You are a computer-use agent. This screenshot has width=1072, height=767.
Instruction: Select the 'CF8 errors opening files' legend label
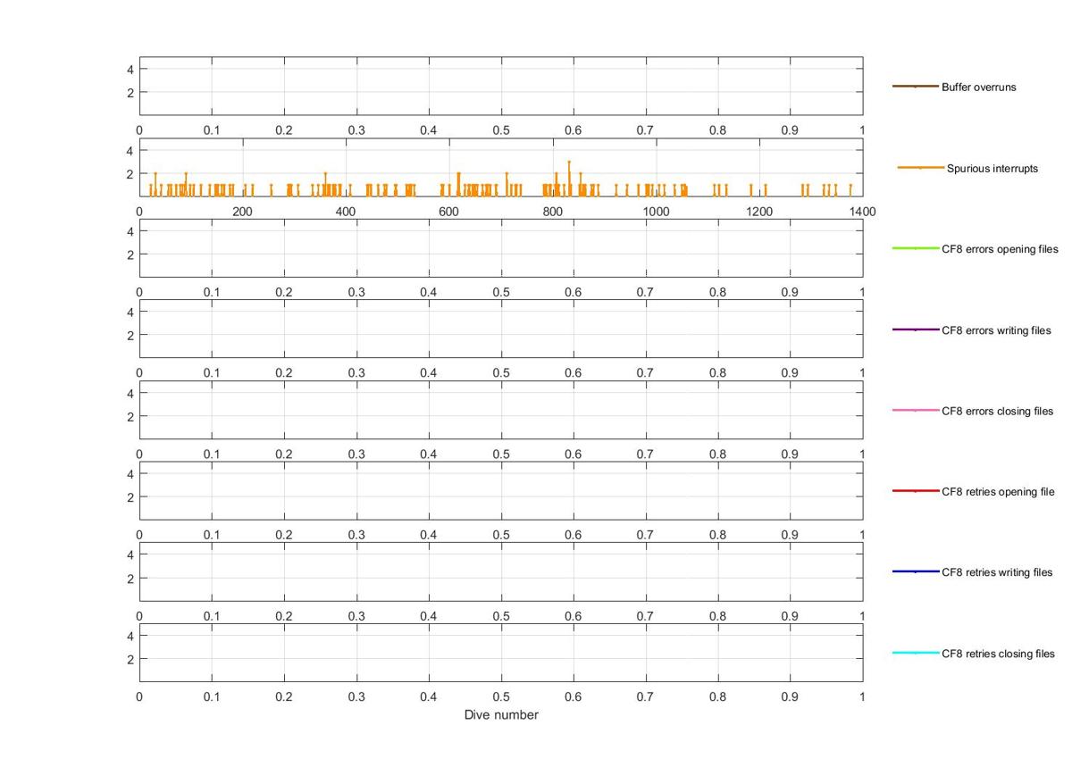[1000, 249]
